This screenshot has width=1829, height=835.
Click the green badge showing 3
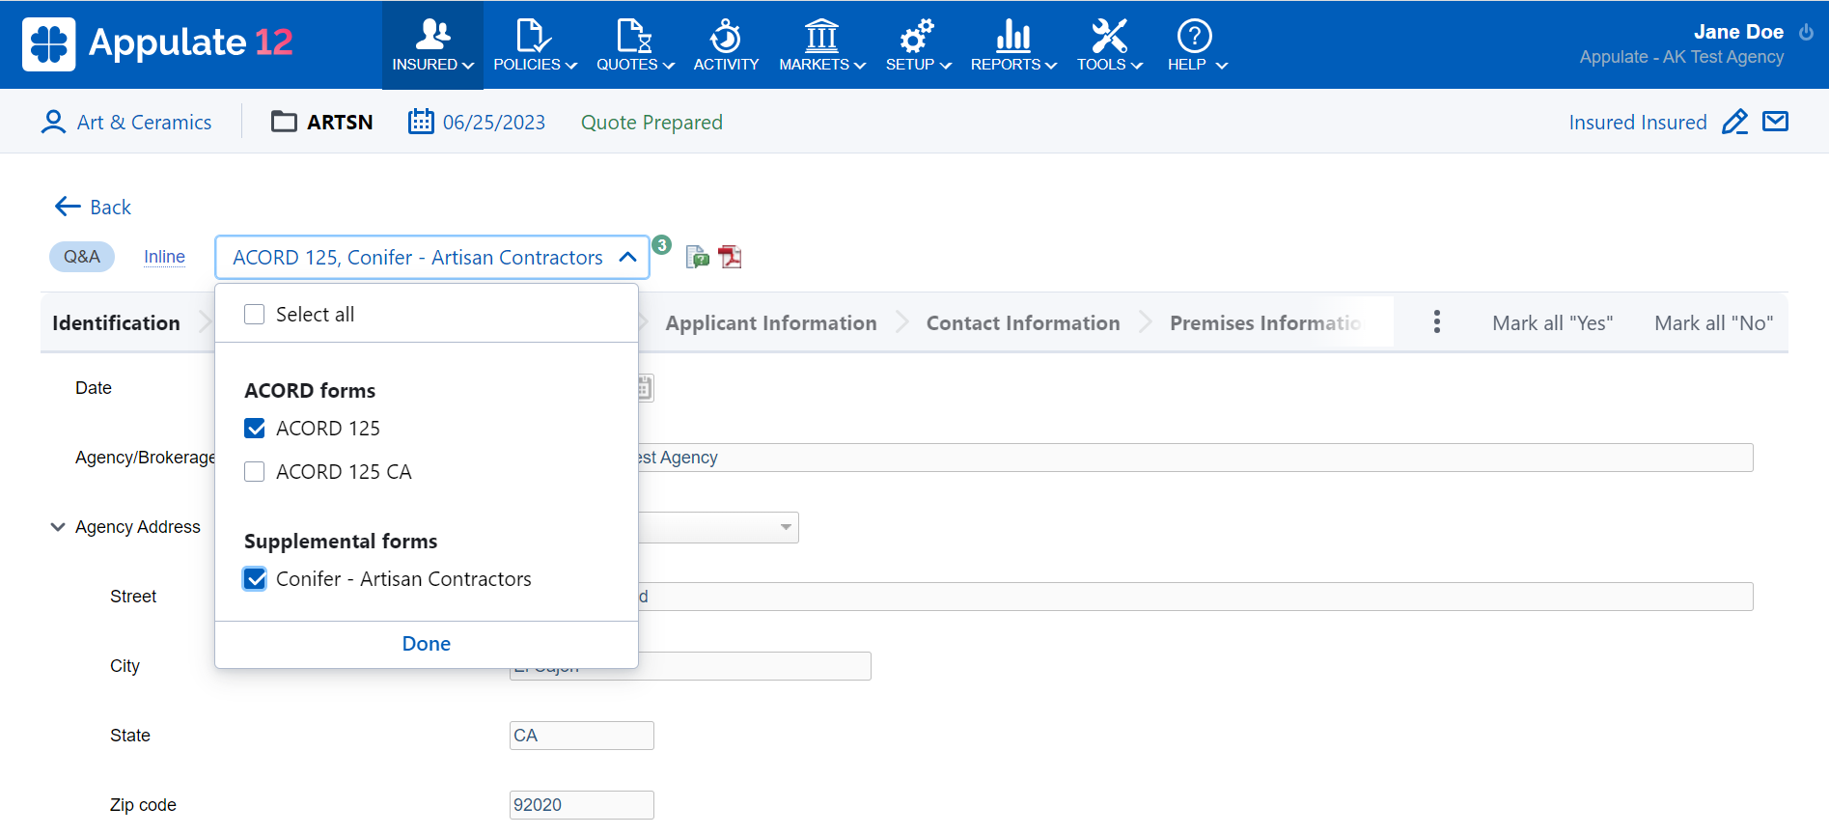pos(661,245)
